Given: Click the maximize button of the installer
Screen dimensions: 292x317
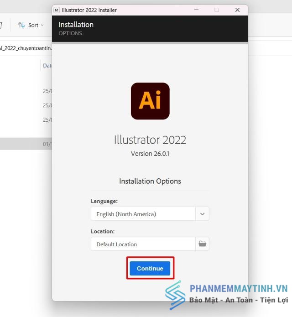Looking at the screenshot, I should coord(217,10).
